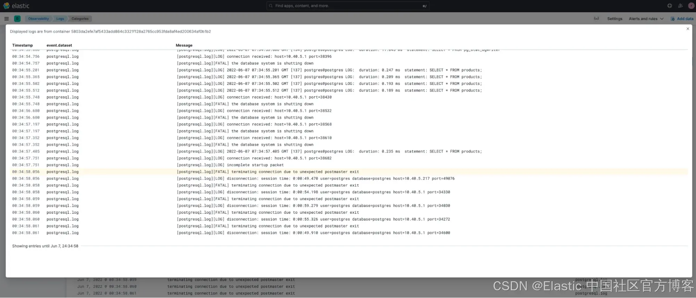
Task: Focus the Find apps, content search field
Action: [x=348, y=6]
